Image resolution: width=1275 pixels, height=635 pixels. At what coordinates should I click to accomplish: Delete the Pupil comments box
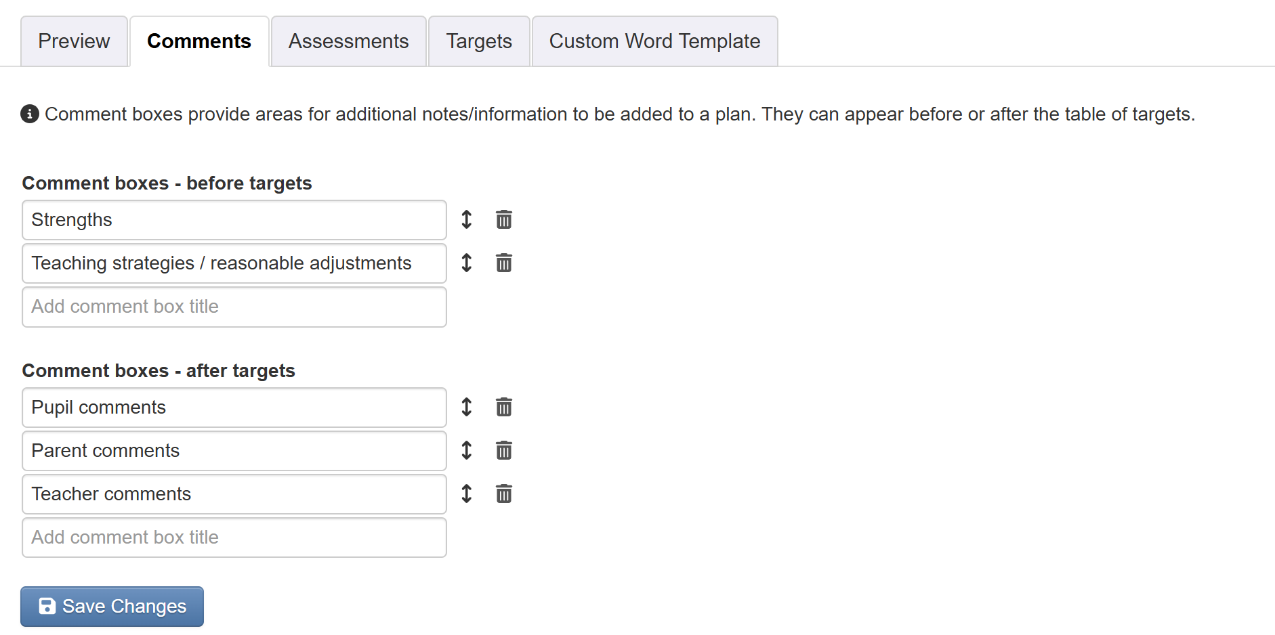pos(503,407)
